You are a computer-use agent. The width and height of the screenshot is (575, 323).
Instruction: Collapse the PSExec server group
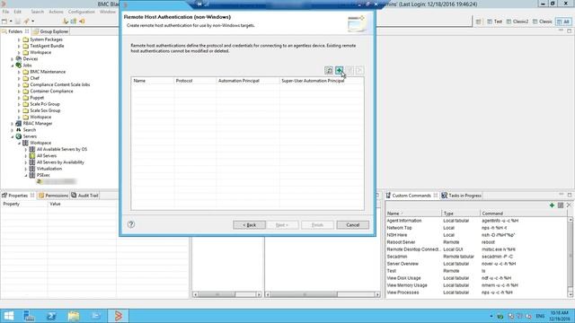click(x=26, y=176)
